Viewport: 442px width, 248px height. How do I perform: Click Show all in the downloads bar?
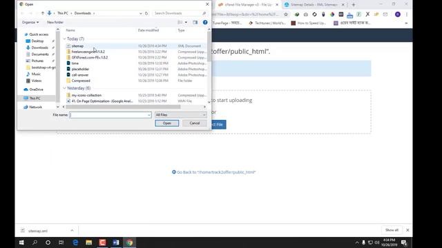coord(392,230)
